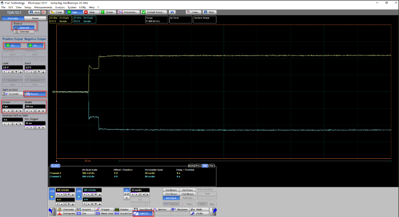This screenshot has height=217, width=399.
Task: Open the Measurements menu
Action: point(42,7)
